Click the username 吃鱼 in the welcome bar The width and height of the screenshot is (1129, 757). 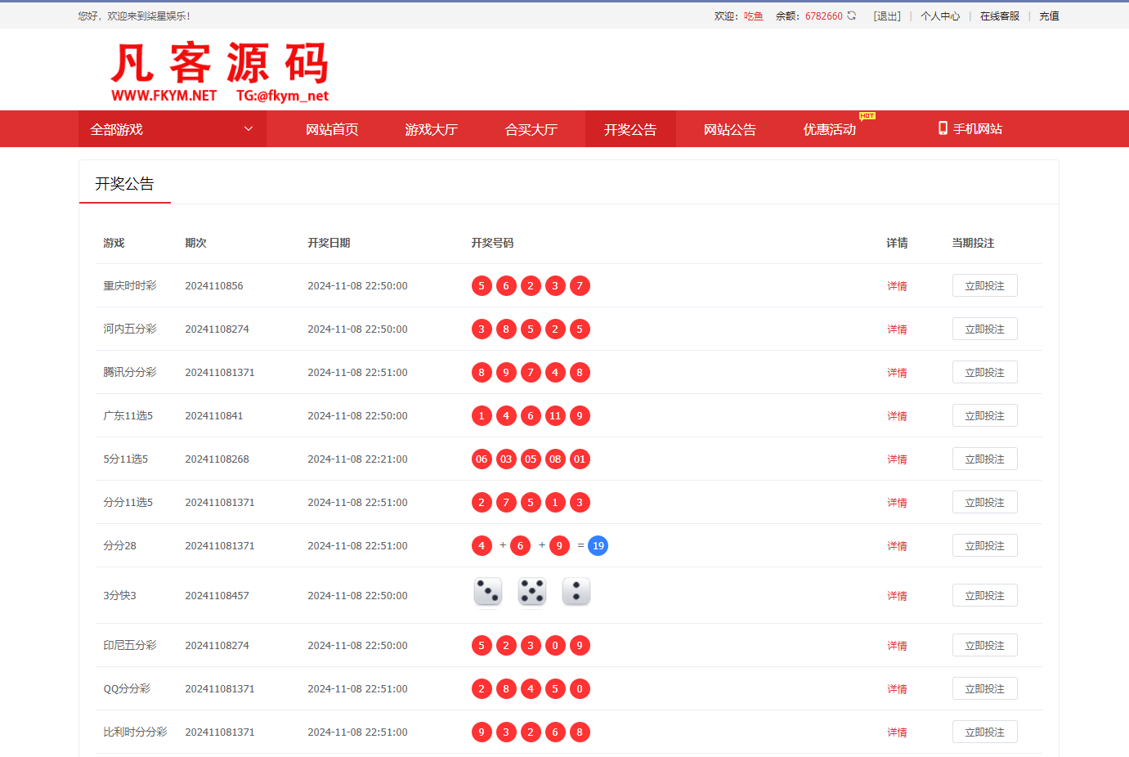[752, 16]
